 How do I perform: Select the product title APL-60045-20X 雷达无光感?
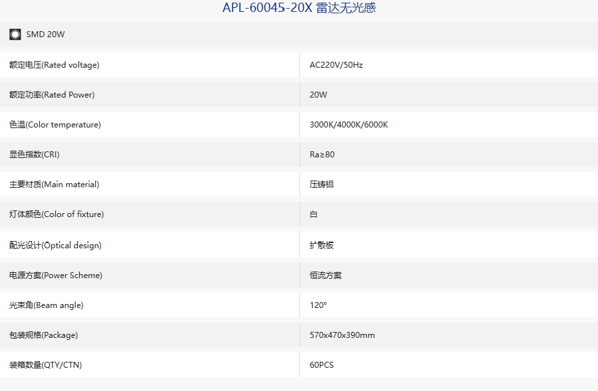click(x=299, y=7)
